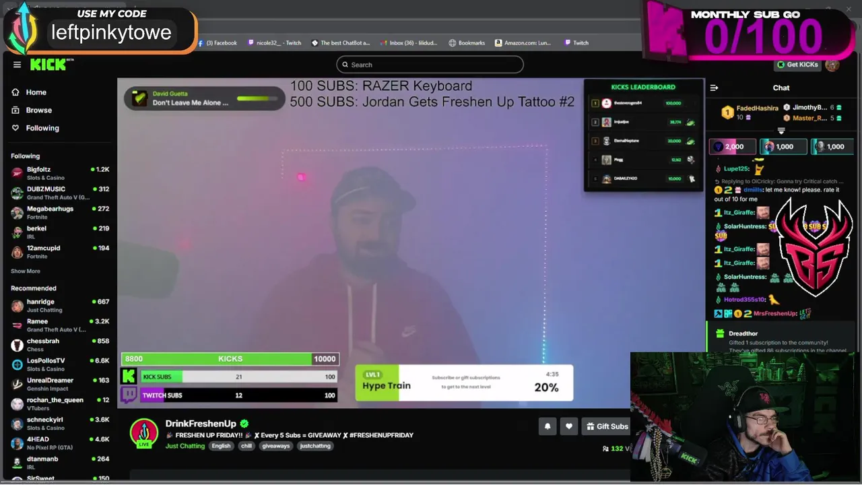The image size is (862, 485).
Task: Select the giveaways tag
Action: click(x=275, y=446)
